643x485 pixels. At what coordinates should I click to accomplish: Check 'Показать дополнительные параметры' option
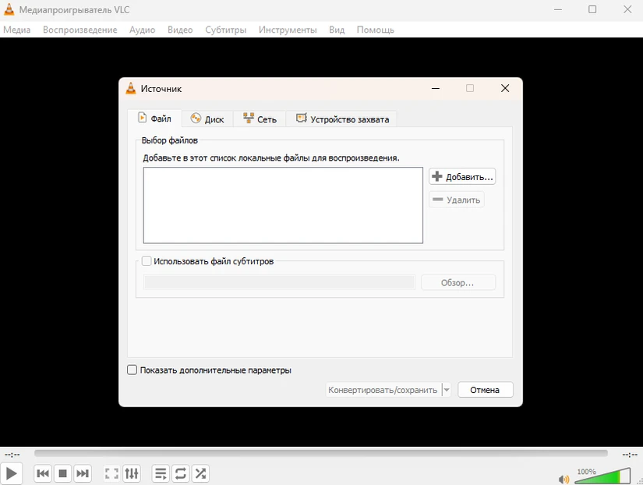click(x=132, y=370)
